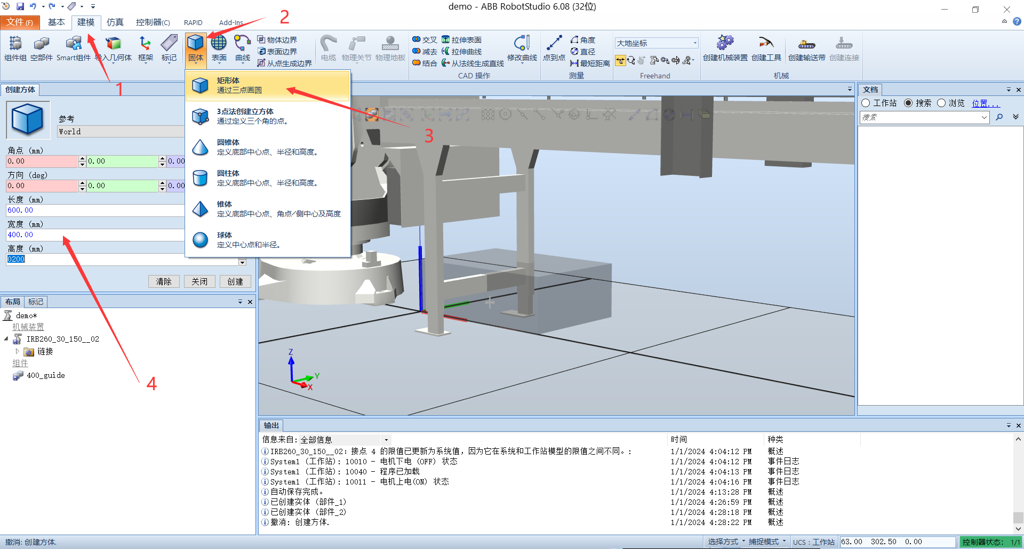Screen dimensions: 1024x549
Task: Expand the document search options chevron
Action: (x=1015, y=117)
